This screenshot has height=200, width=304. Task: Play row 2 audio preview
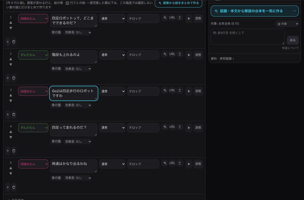pyautogui.click(x=189, y=55)
